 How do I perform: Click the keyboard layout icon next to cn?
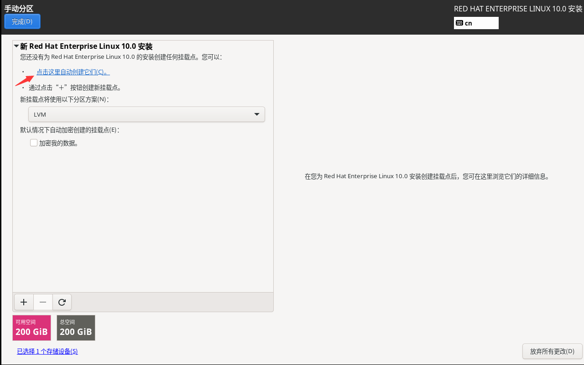click(x=459, y=23)
